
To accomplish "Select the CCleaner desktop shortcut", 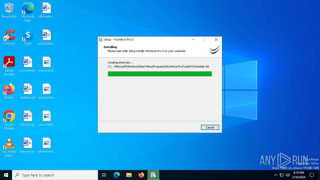I will pyautogui.click(x=9, y=37).
